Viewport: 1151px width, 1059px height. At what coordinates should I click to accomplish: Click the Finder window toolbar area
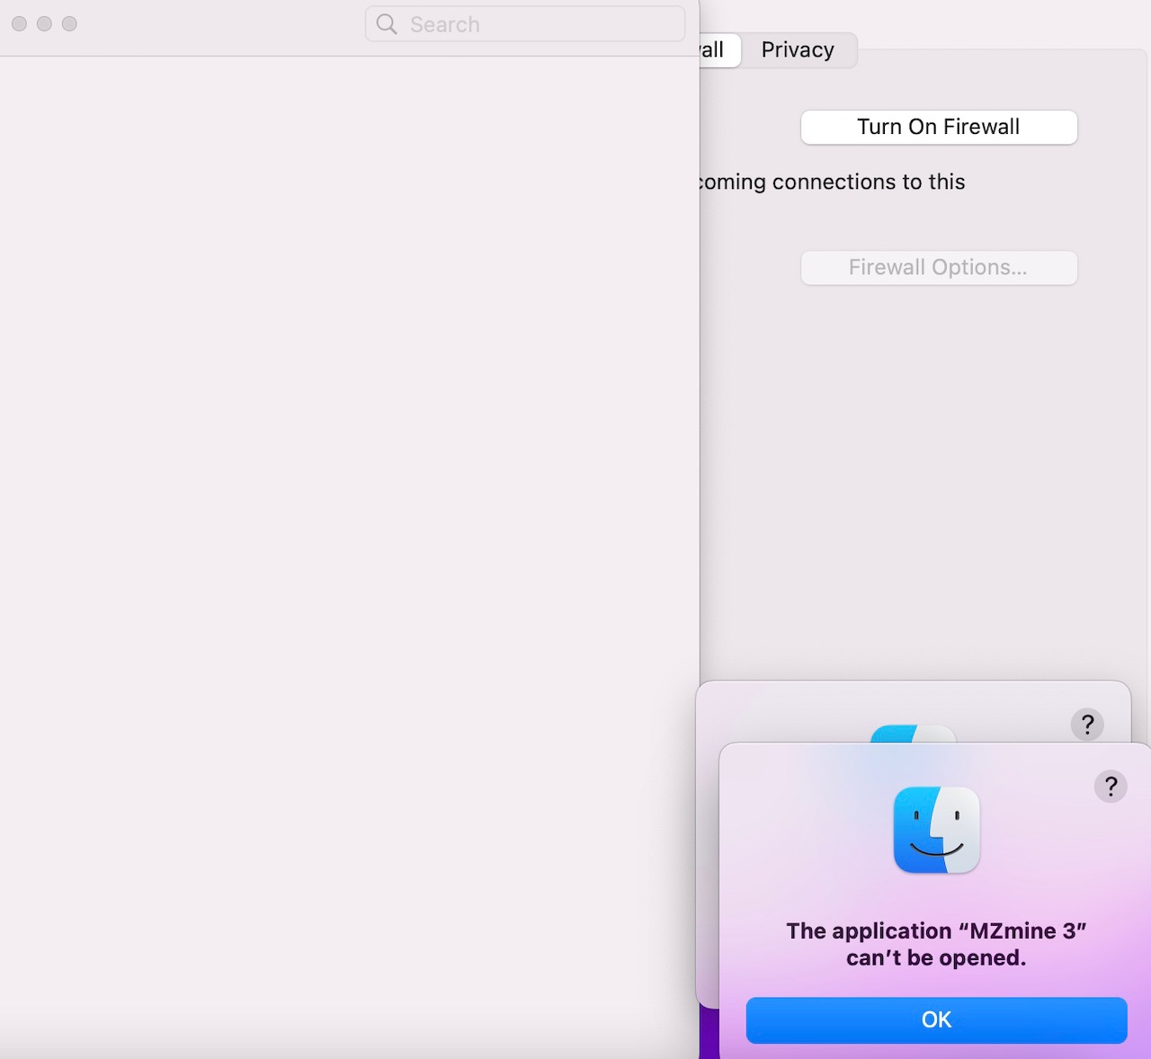[x=225, y=24]
